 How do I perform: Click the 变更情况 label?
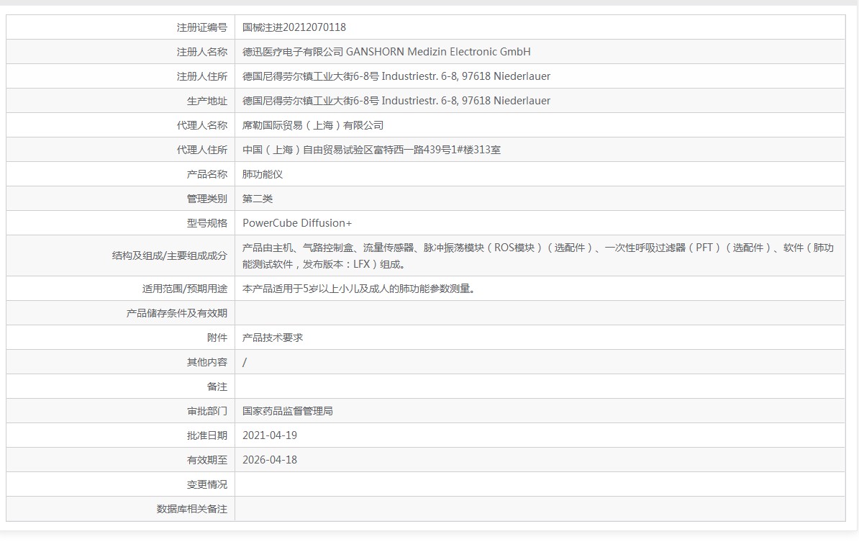(207, 484)
